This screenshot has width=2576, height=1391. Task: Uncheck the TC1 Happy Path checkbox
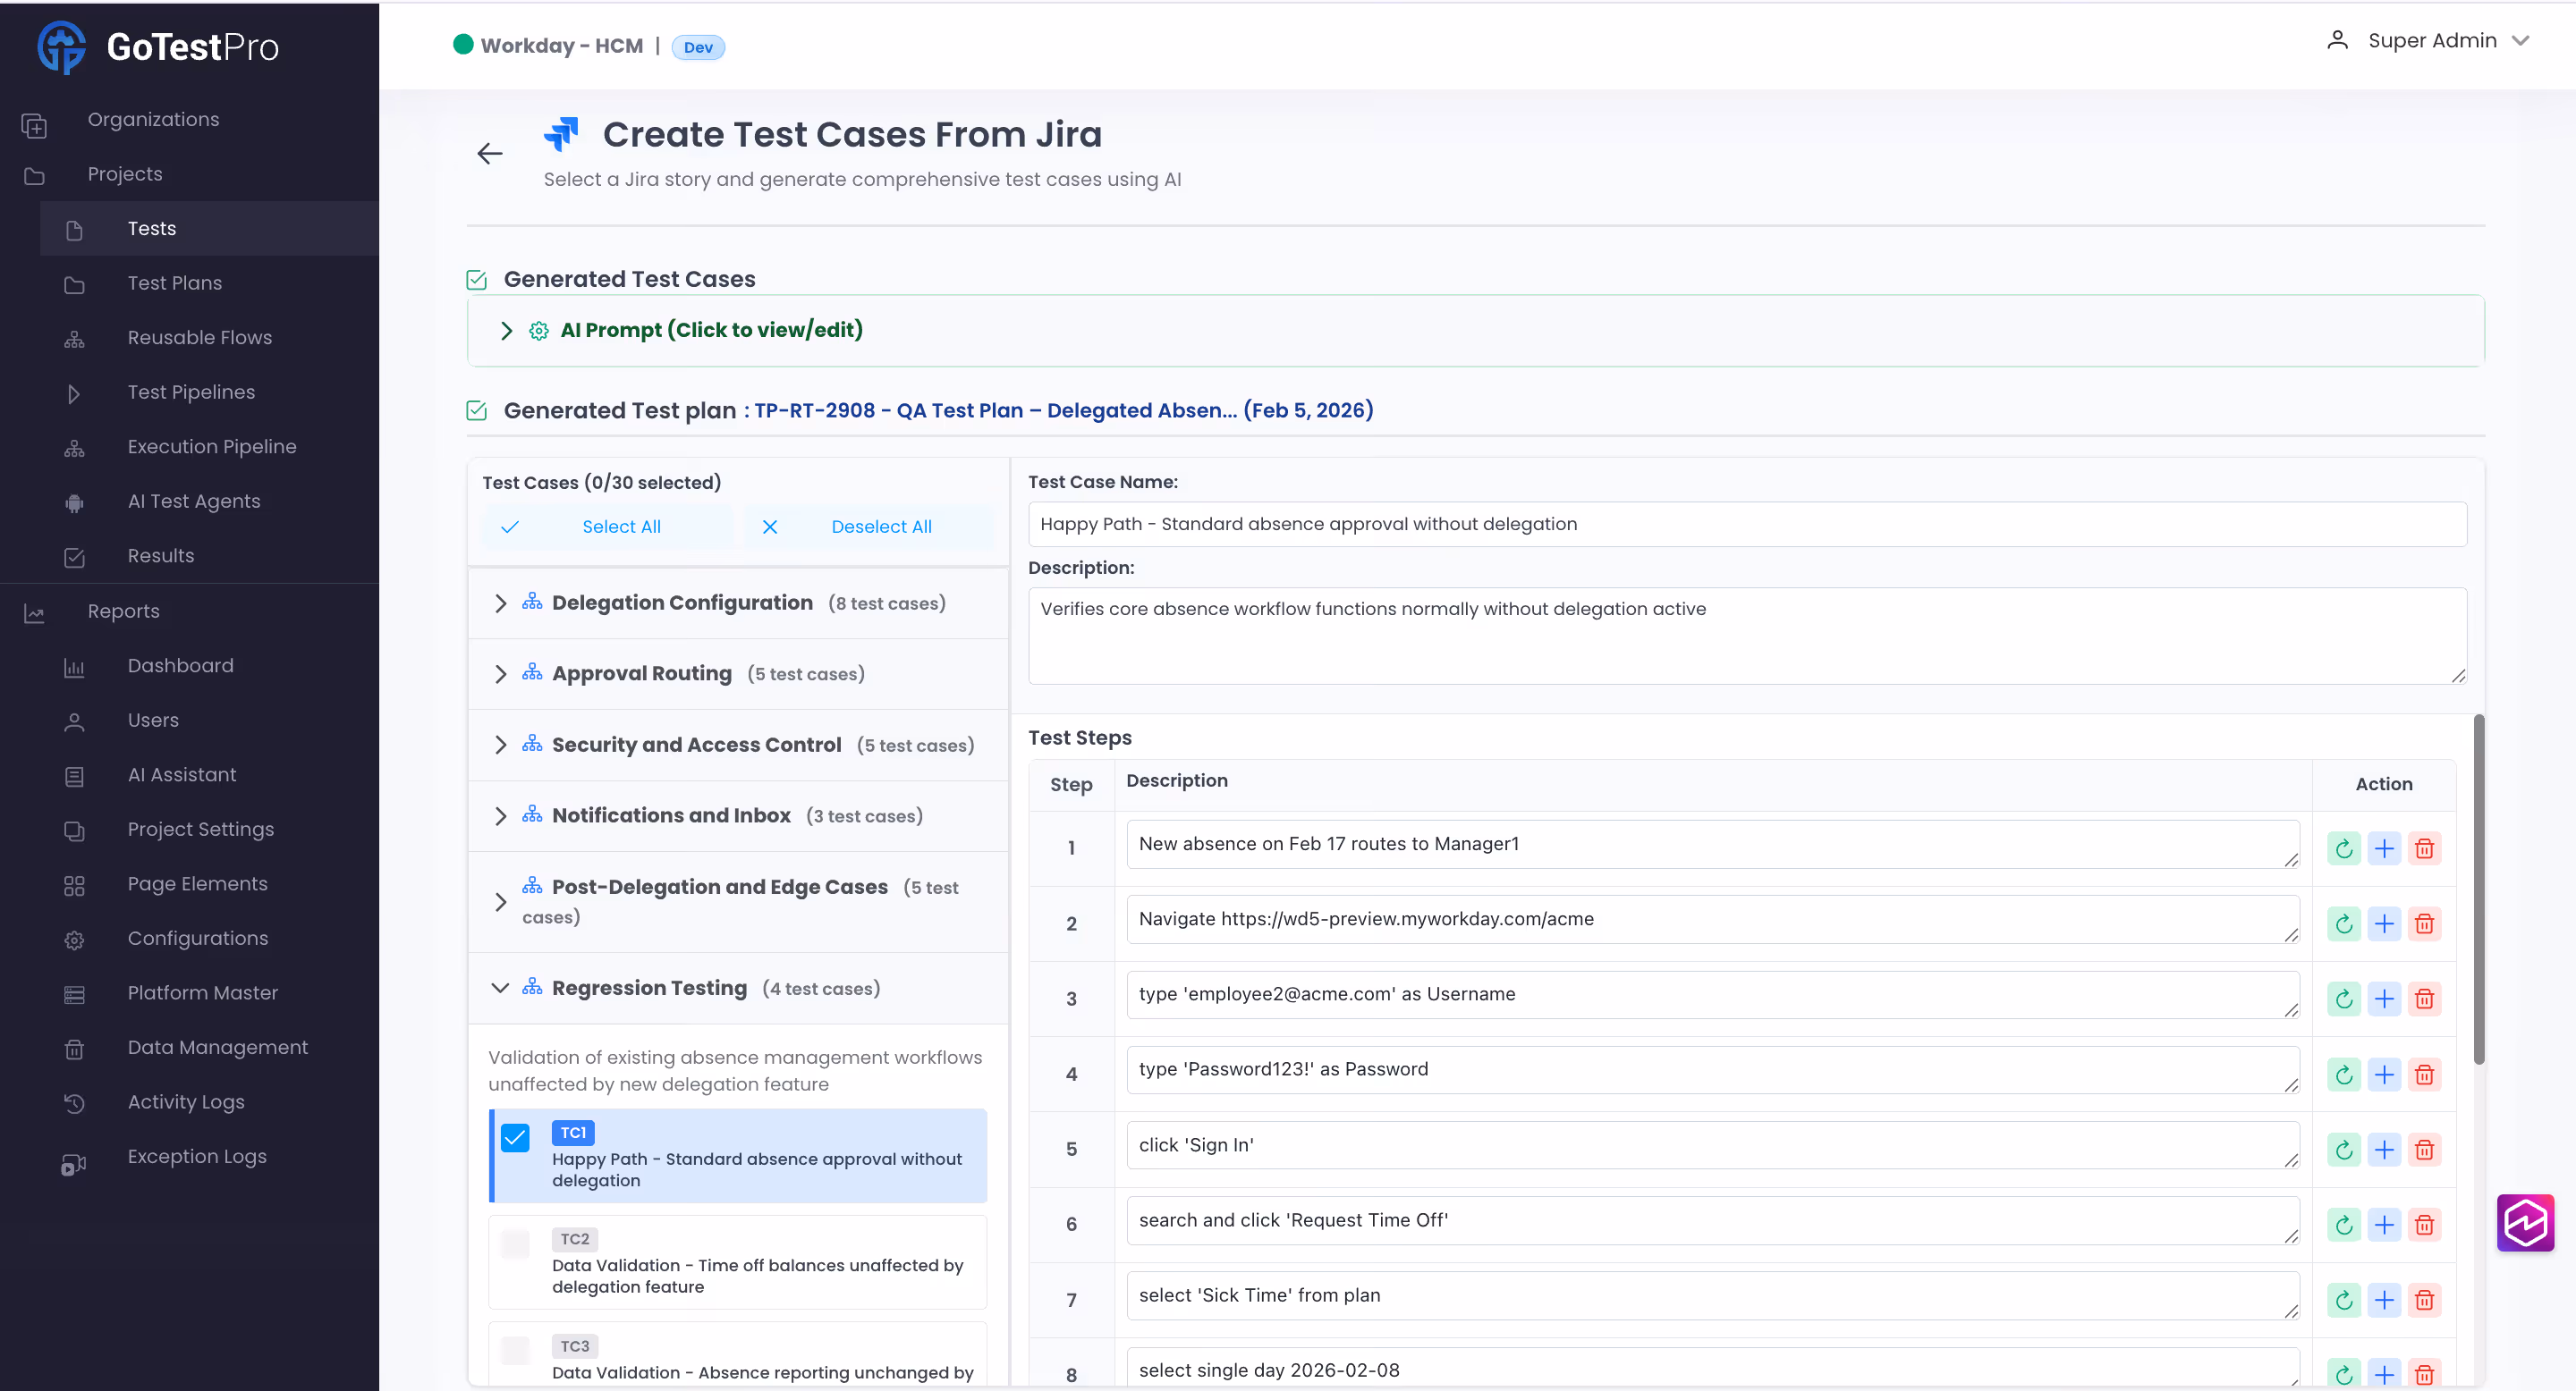[x=515, y=1137]
